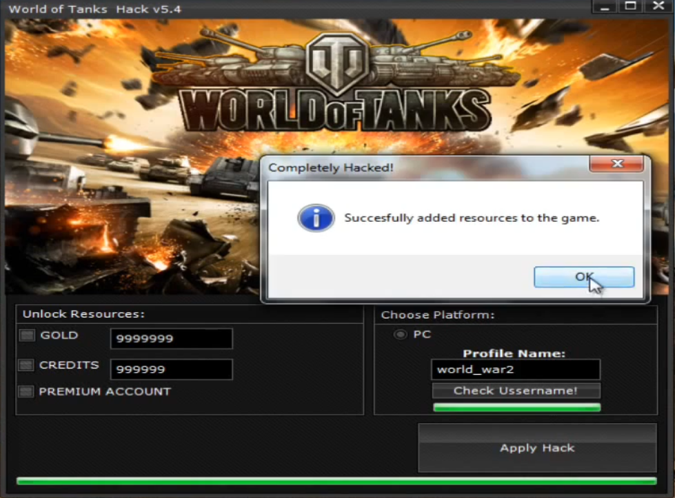Click the bottom green progress bar

tap(336, 481)
